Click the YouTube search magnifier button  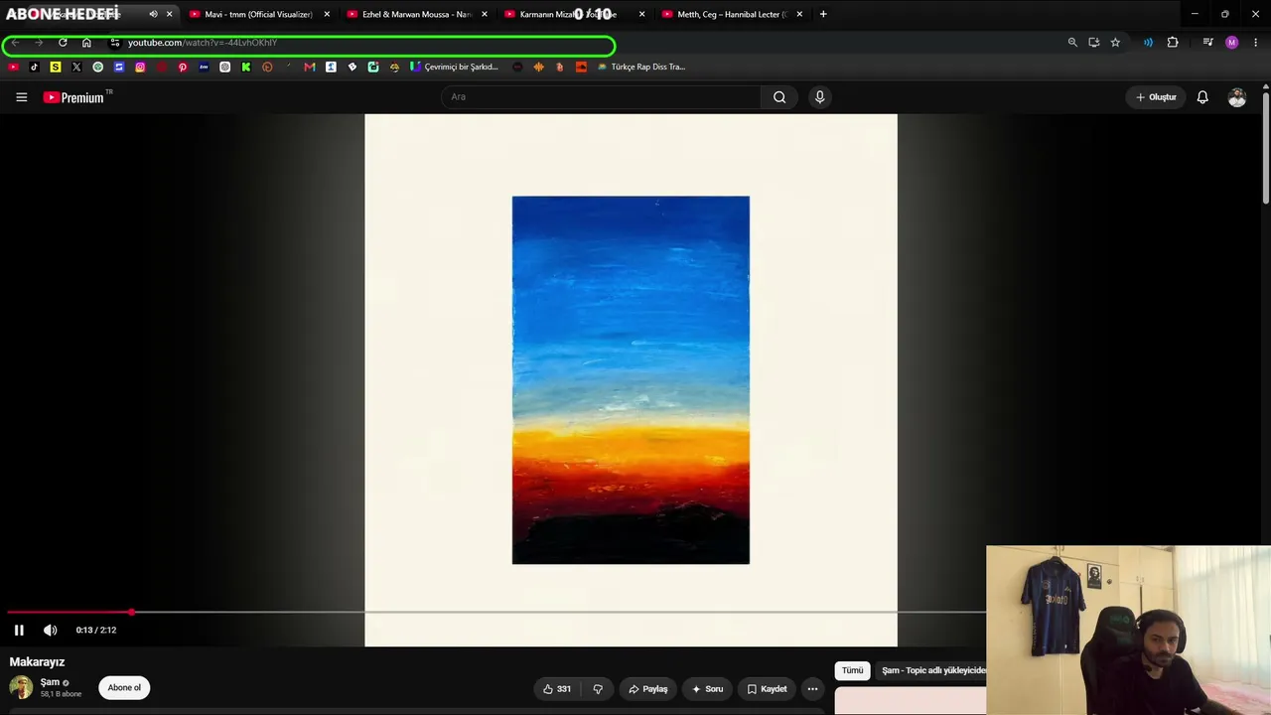click(x=779, y=97)
